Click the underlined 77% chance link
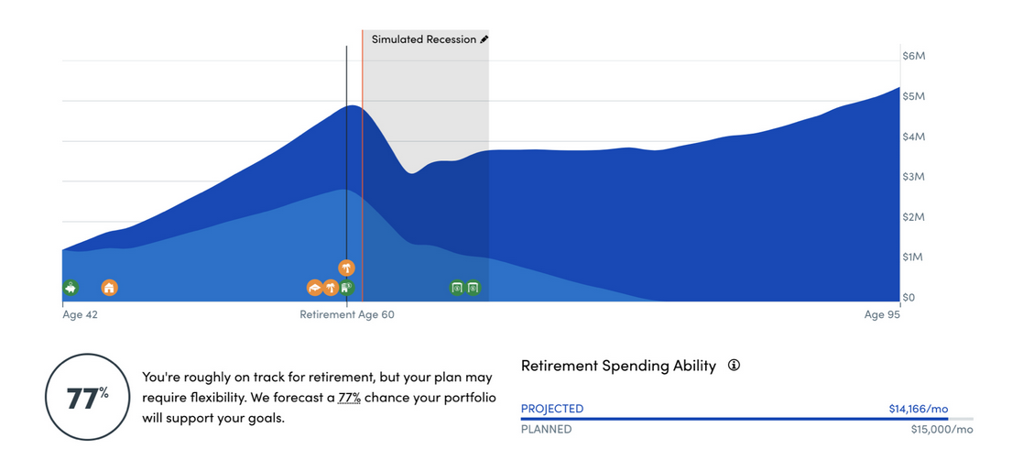The width and height of the screenshot is (1023, 471). tap(349, 398)
